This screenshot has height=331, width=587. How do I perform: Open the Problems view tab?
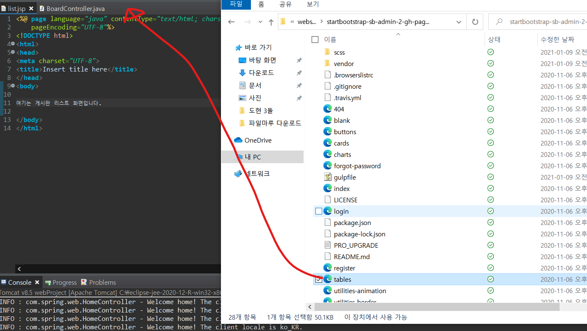[x=98, y=282]
